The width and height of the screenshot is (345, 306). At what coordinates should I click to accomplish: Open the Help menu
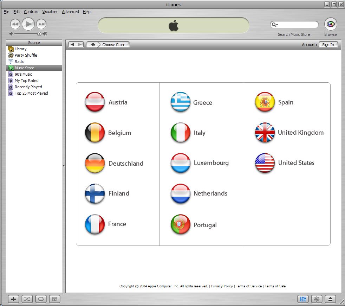click(x=87, y=12)
